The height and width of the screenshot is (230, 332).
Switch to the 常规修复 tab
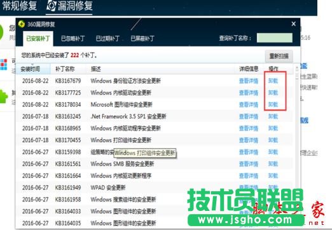pos(20,6)
